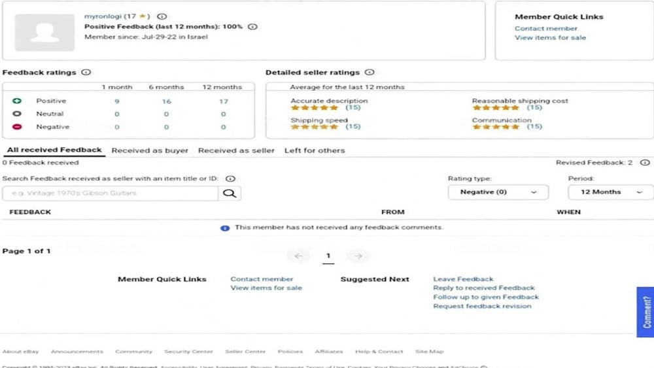The height and width of the screenshot is (368, 654).
Task: Open the Left for others tab
Action: point(315,150)
